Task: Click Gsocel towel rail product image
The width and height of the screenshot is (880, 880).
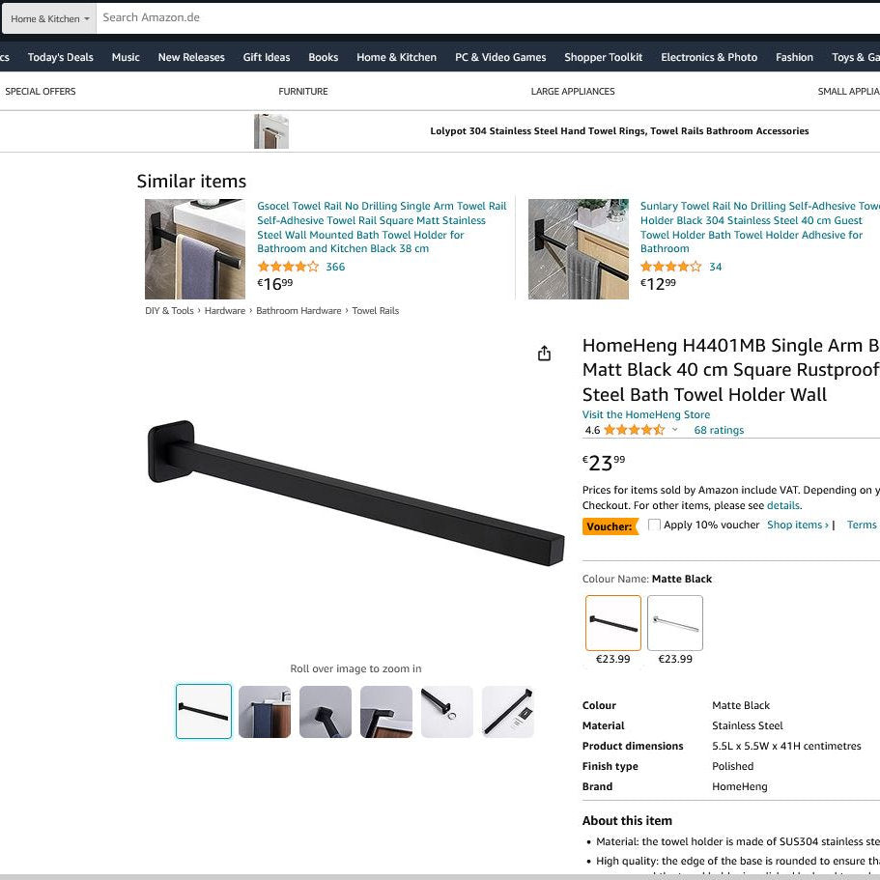Action: point(195,249)
